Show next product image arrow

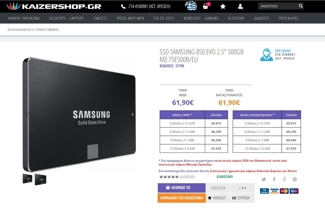point(132,114)
